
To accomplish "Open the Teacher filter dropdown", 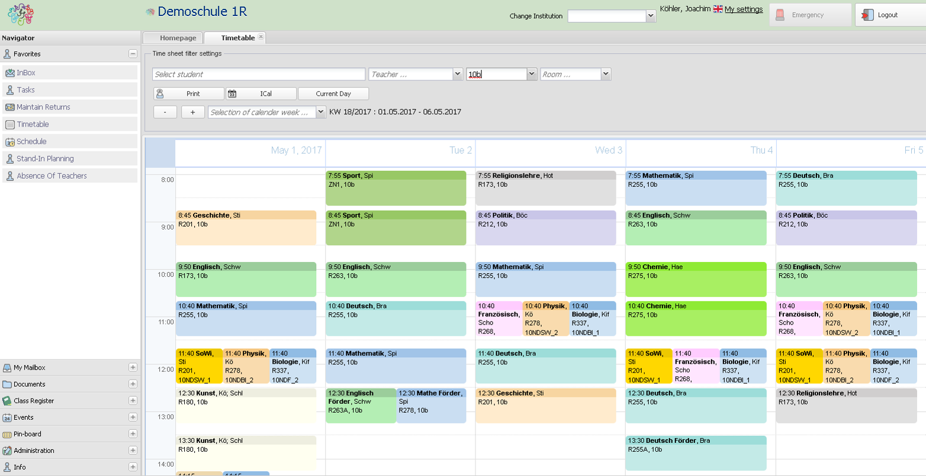I will [456, 73].
